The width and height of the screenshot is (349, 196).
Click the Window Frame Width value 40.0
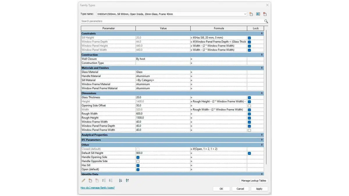(x=163, y=122)
